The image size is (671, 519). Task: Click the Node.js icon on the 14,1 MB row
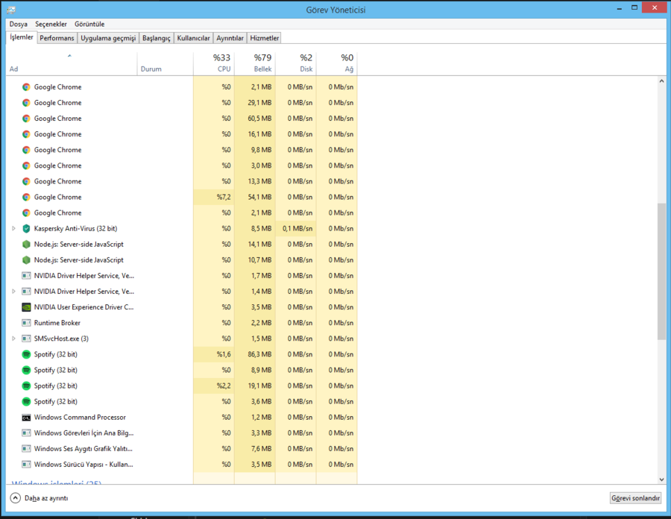point(26,244)
